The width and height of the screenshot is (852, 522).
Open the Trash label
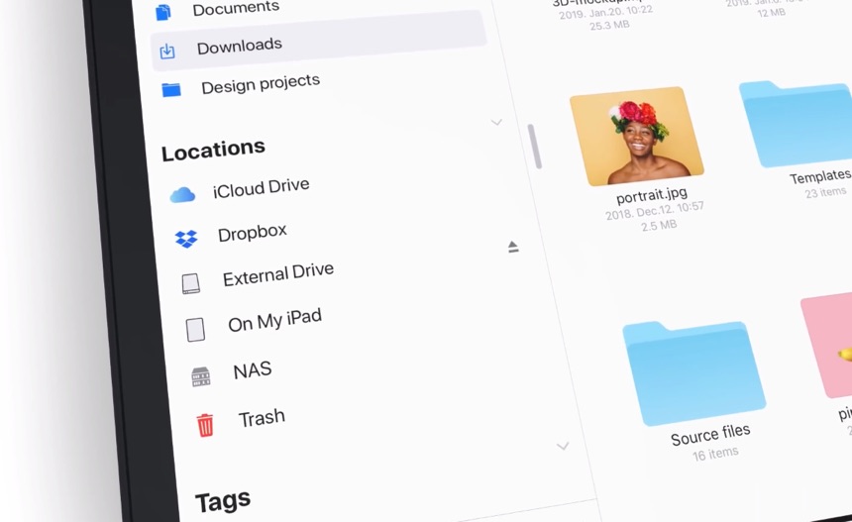pyautogui.click(x=262, y=418)
